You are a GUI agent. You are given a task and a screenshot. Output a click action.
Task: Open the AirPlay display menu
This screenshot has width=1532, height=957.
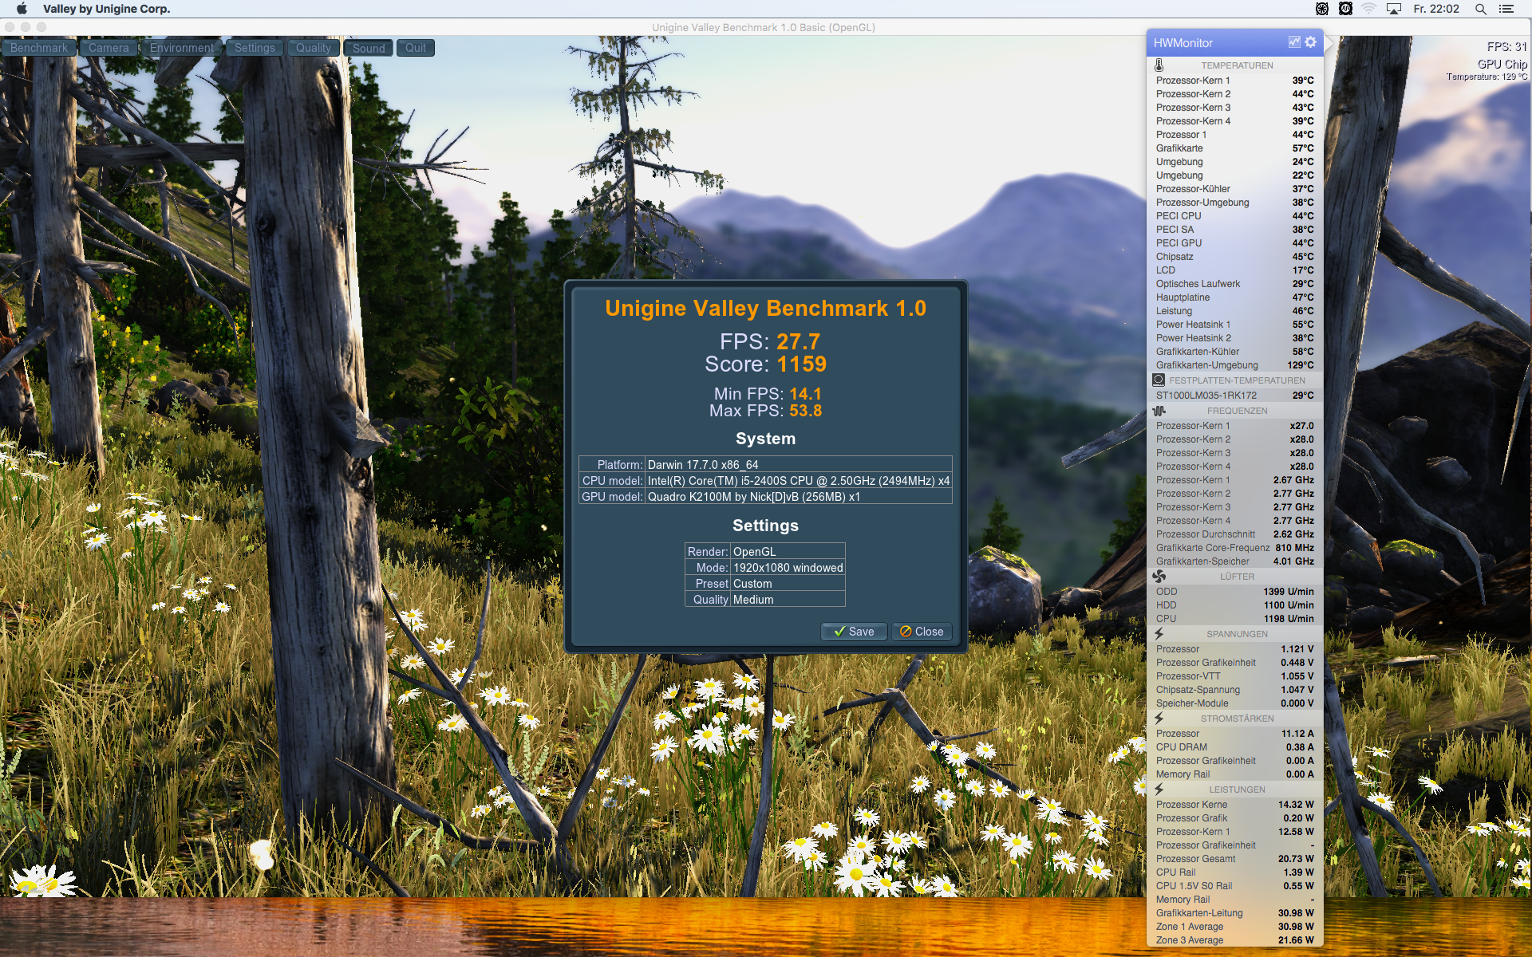click(1394, 9)
